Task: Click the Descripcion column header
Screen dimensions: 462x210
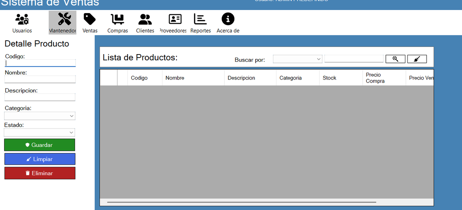Action: [x=250, y=78]
